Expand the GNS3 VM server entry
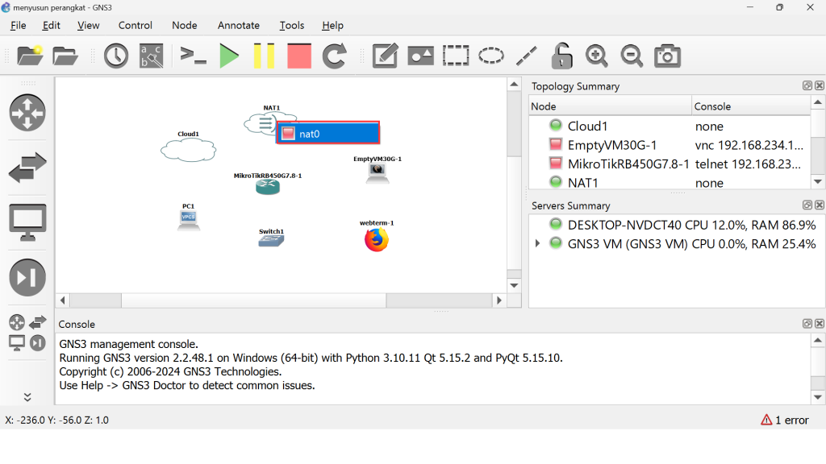Screen dimensions: 826x464 point(538,244)
